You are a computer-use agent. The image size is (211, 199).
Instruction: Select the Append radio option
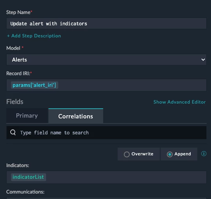click(x=179, y=154)
